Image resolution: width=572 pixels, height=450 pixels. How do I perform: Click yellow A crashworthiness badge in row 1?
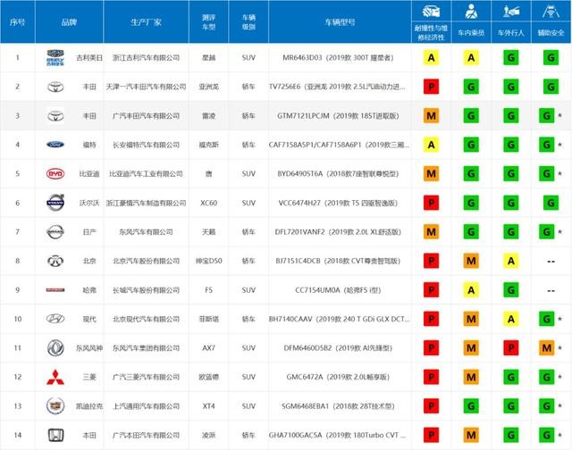click(431, 57)
